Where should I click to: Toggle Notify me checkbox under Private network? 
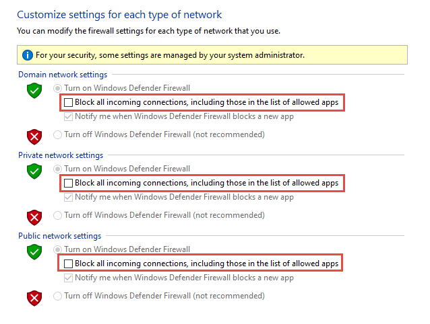point(68,197)
